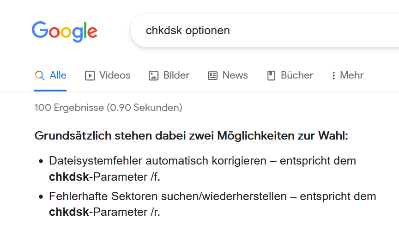399x250 pixels.
Task: Focus the search field containing chkdsk optionen
Action: click(x=265, y=30)
